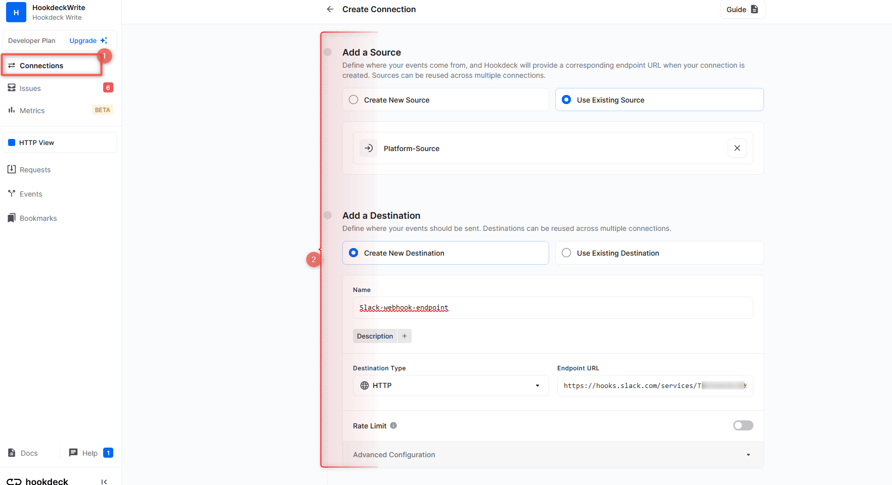892x485 pixels.
Task: Select the Events branch icon
Action: (12, 193)
